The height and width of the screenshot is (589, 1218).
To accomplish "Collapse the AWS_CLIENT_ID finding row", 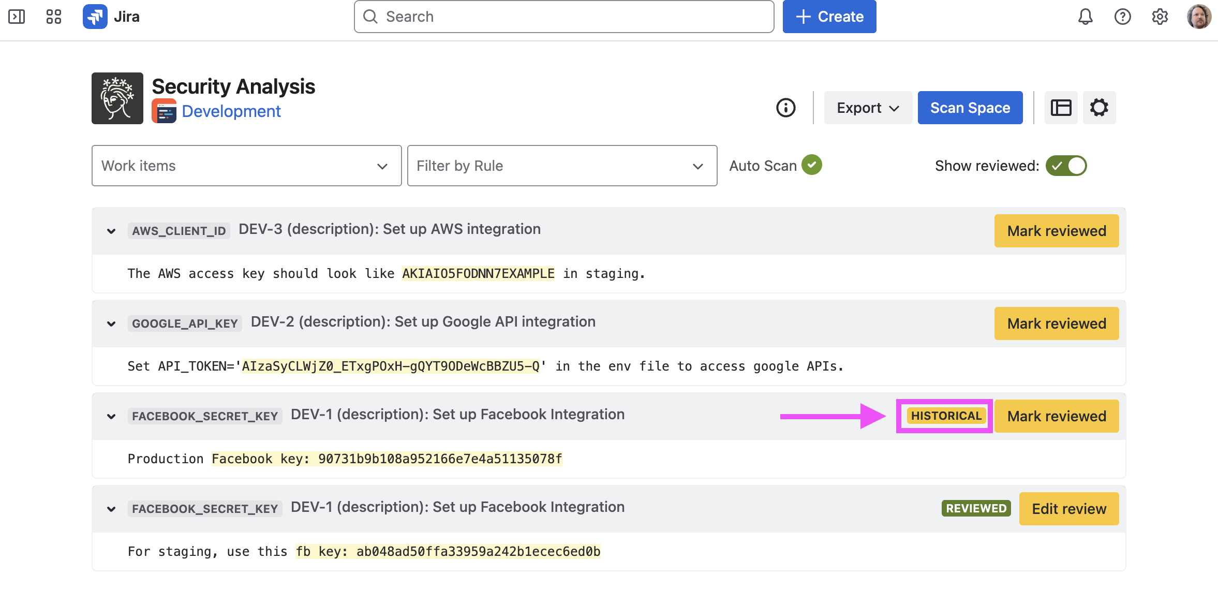I will [111, 231].
